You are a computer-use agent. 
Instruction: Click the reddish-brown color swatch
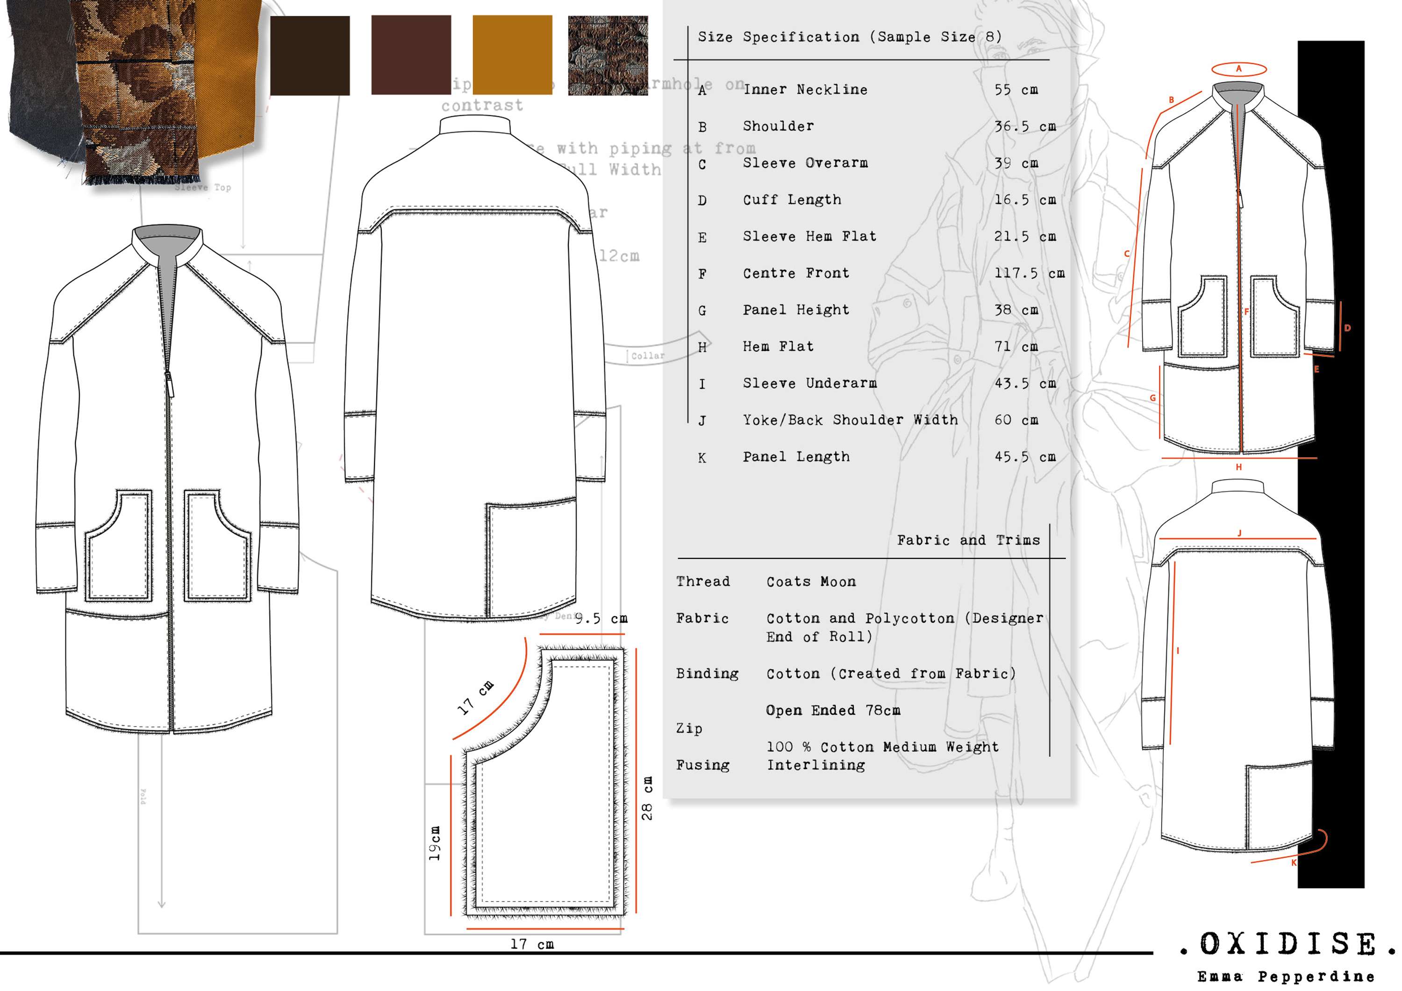[x=411, y=55]
